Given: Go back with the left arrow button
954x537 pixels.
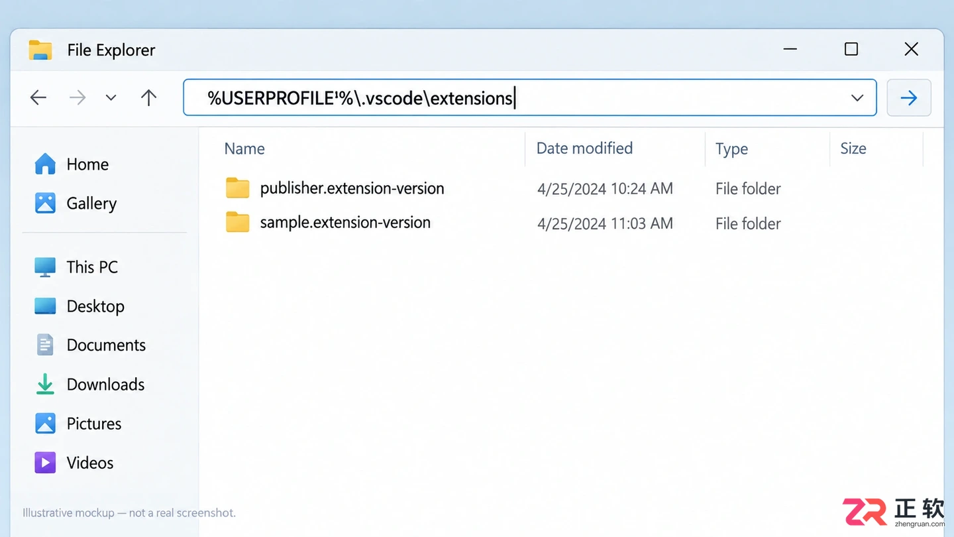Looking at the screenshot, I should 38,98.
